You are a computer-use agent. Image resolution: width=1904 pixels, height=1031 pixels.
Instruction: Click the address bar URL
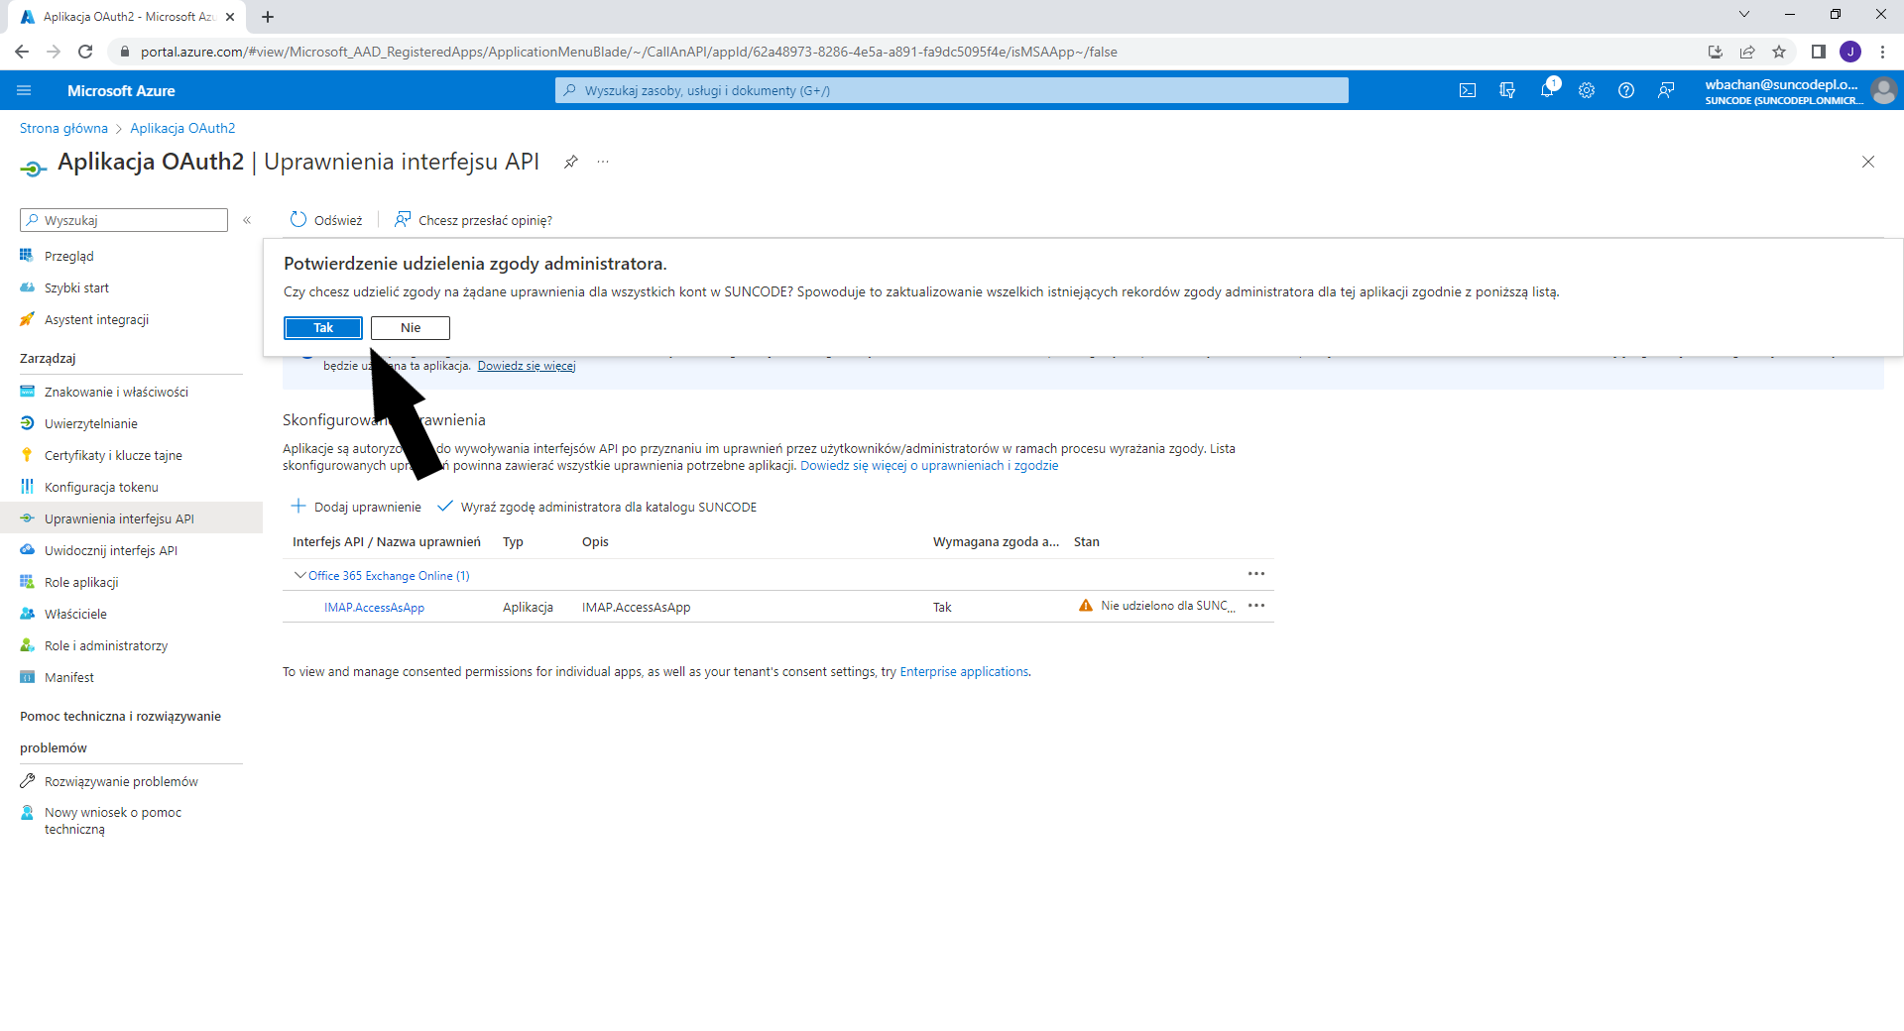[629, 52]
